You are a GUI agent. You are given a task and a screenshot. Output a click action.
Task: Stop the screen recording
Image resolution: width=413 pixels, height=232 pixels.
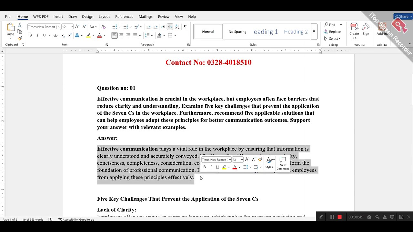point(339,217)
